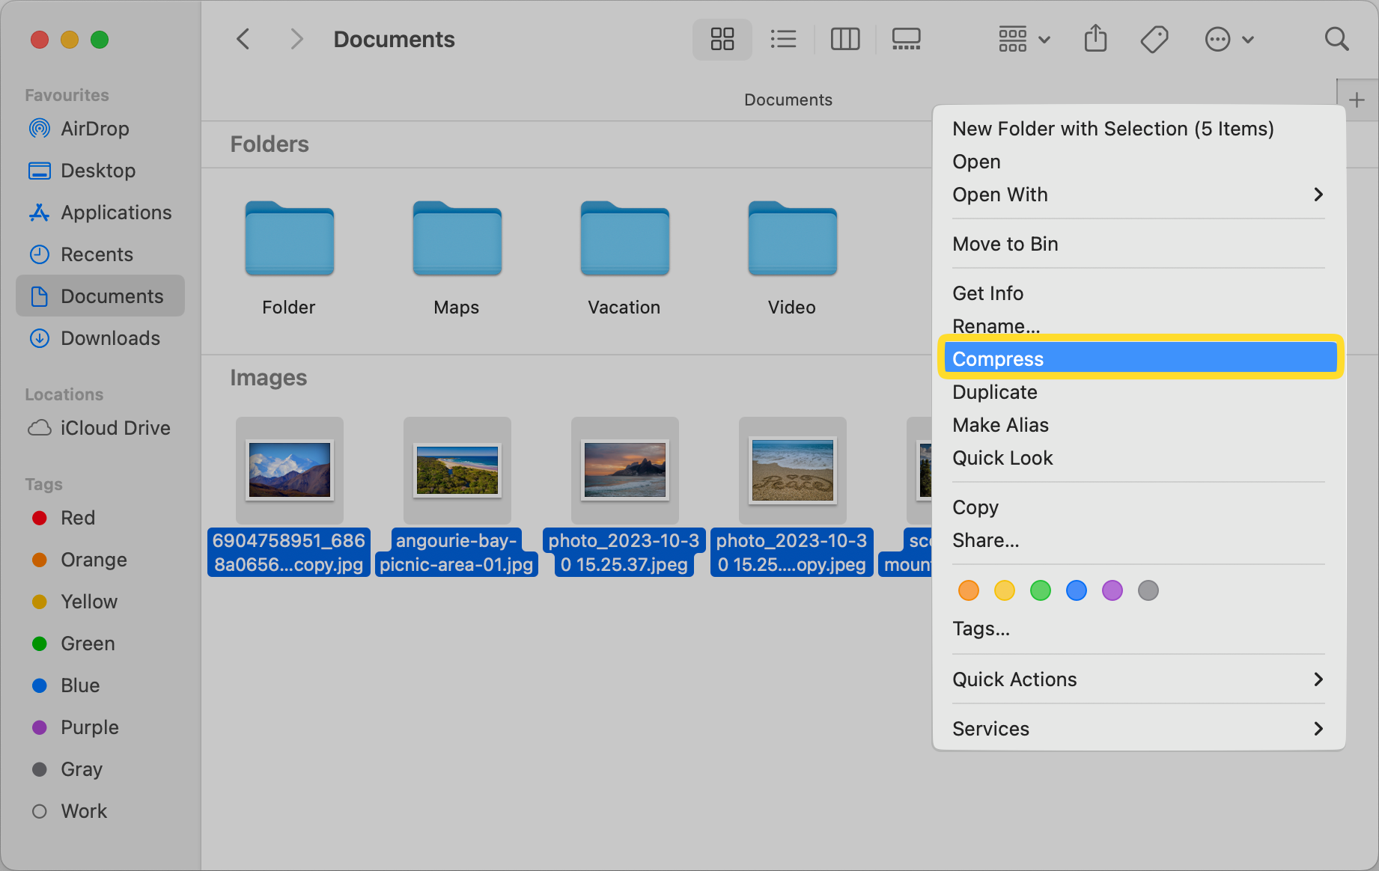Switch to icon grid view

point(721,39)
